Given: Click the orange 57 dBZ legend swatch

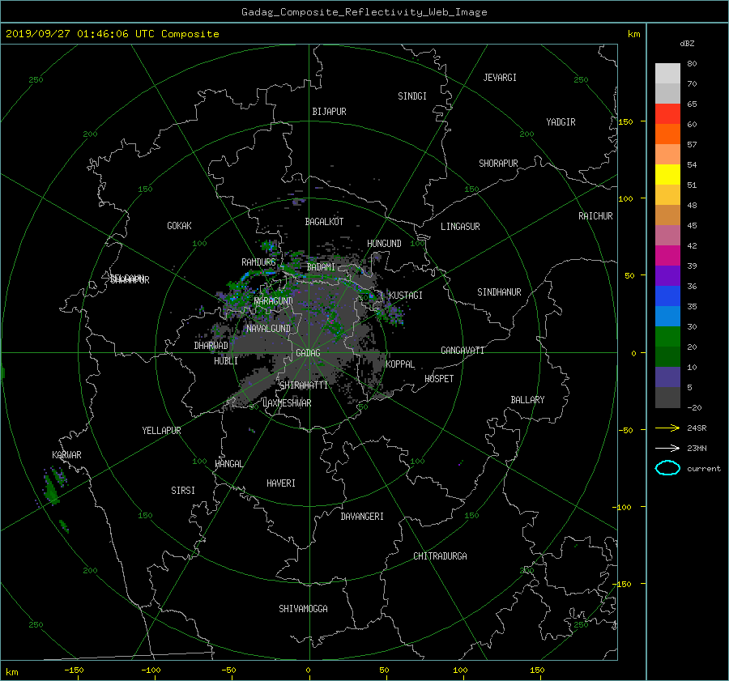Looking at the screenshot, I should click(667, 134).
